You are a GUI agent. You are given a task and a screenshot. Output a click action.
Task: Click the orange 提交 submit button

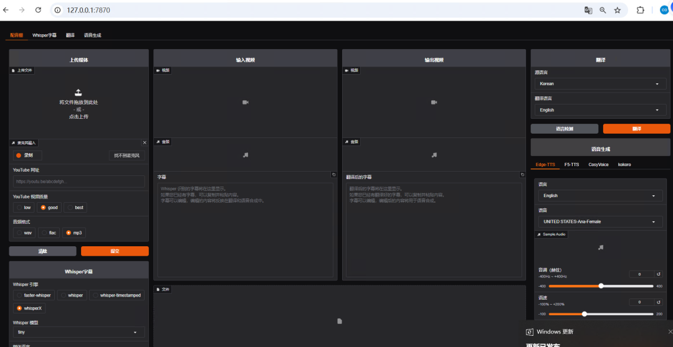(115, 251)
